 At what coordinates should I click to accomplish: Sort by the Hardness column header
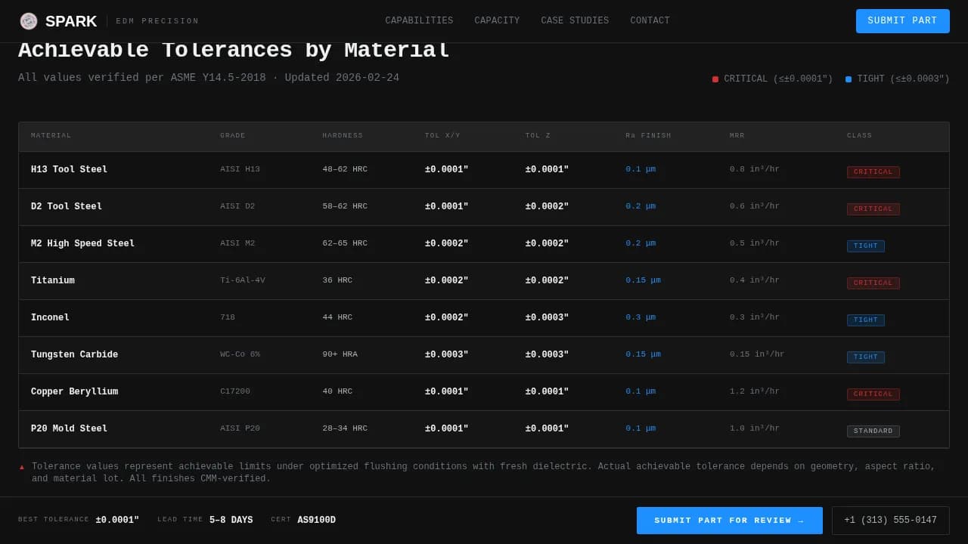coord(343,136)
